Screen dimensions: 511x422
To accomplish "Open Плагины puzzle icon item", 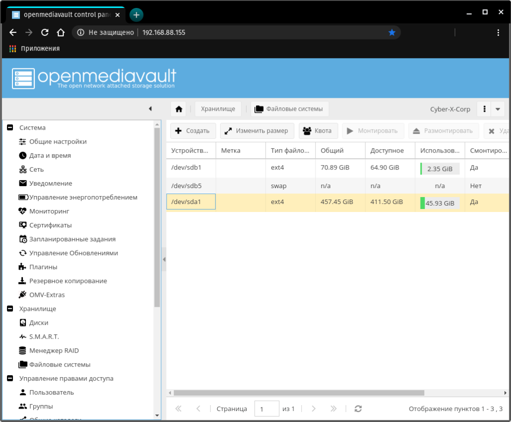I will 22,267.
